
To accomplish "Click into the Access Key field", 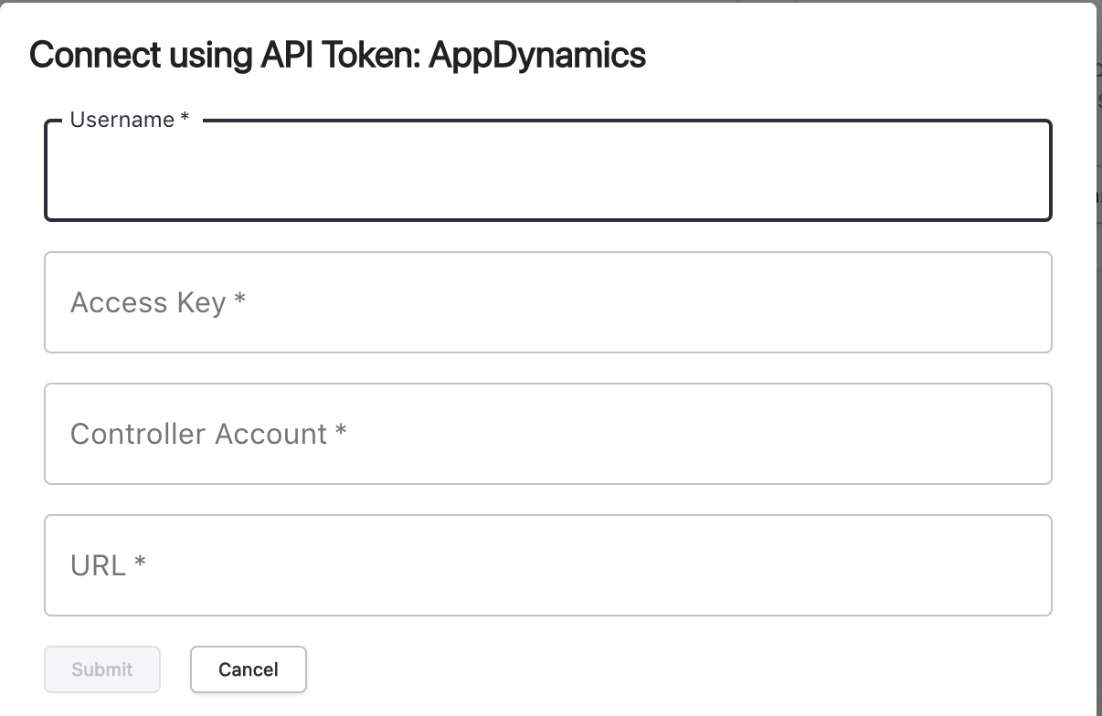I will coord(548,302).
